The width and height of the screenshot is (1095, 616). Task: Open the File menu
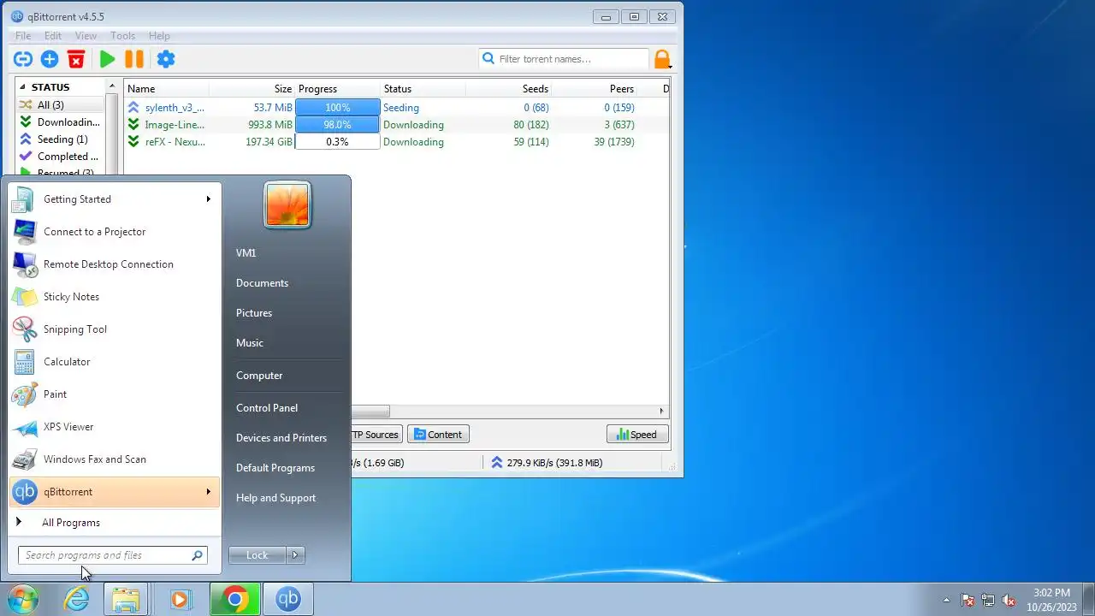pos(23,36)
